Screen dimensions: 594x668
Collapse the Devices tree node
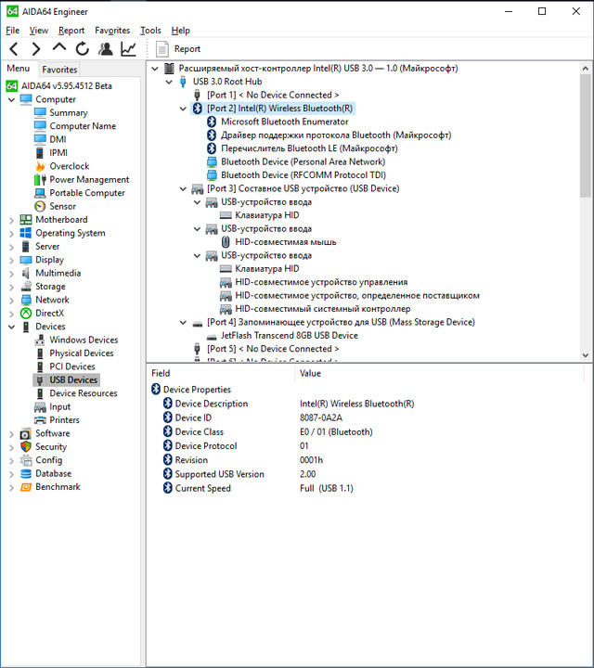pos(11,327)
